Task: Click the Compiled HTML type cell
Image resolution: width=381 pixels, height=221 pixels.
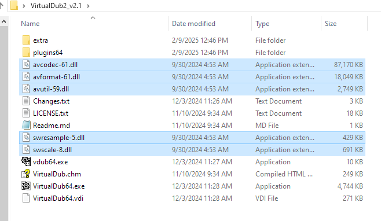Action: [x=284, y=174]
